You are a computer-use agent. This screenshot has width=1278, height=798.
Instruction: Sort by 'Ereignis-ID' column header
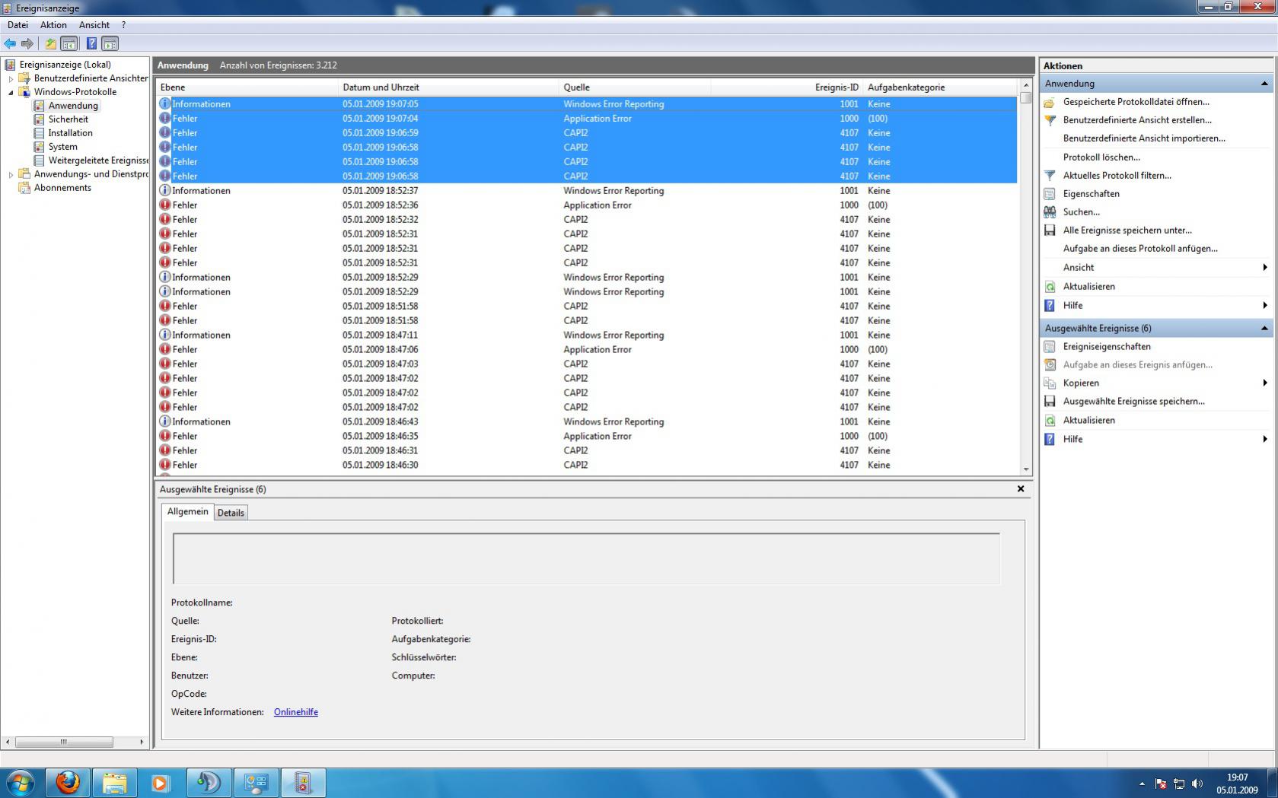click(786, 87)
